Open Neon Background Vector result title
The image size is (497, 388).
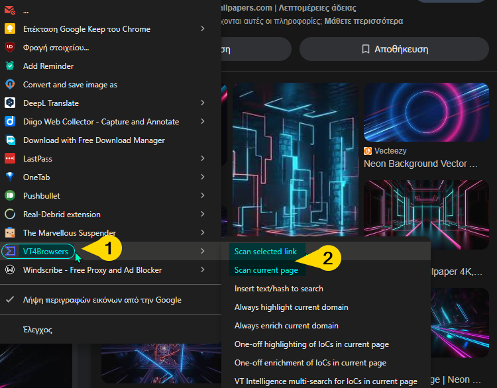pos(421,164)
